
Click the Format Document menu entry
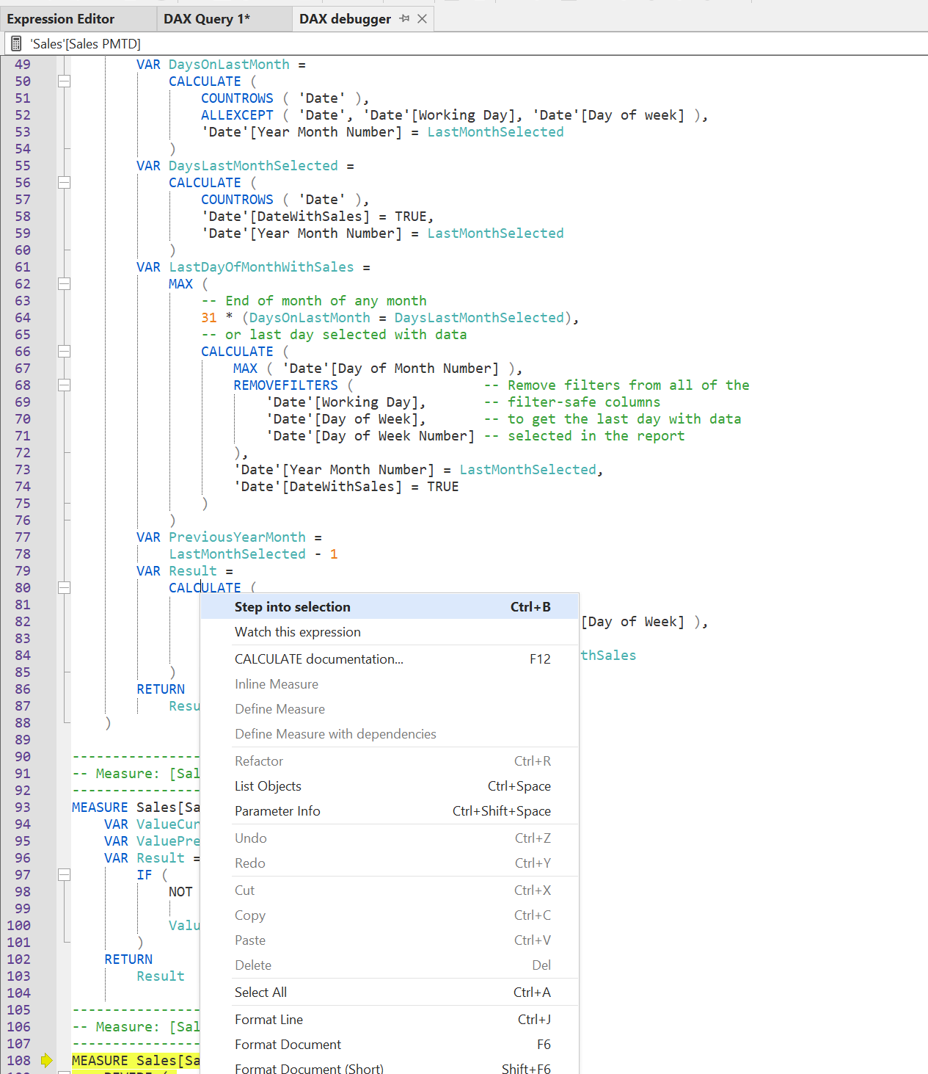[288, 1045]
